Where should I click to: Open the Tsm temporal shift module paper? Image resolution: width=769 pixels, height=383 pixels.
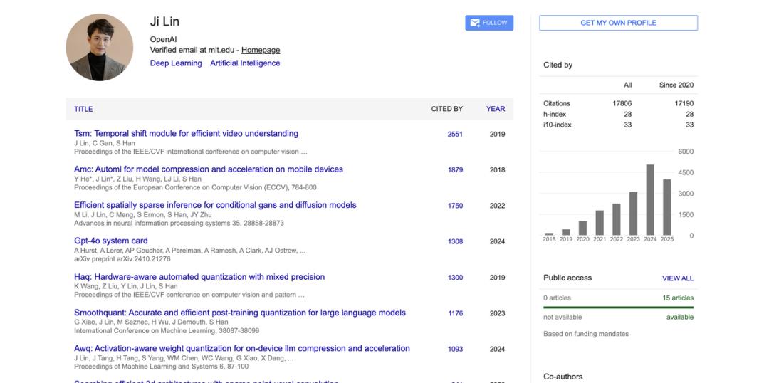click(x=186, y=133)
